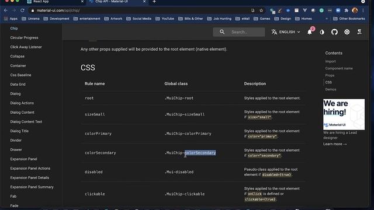This screenshot has height=210, width=374.
Task: Click the V-shaped extension icon in toolbar
Action: 304,10
